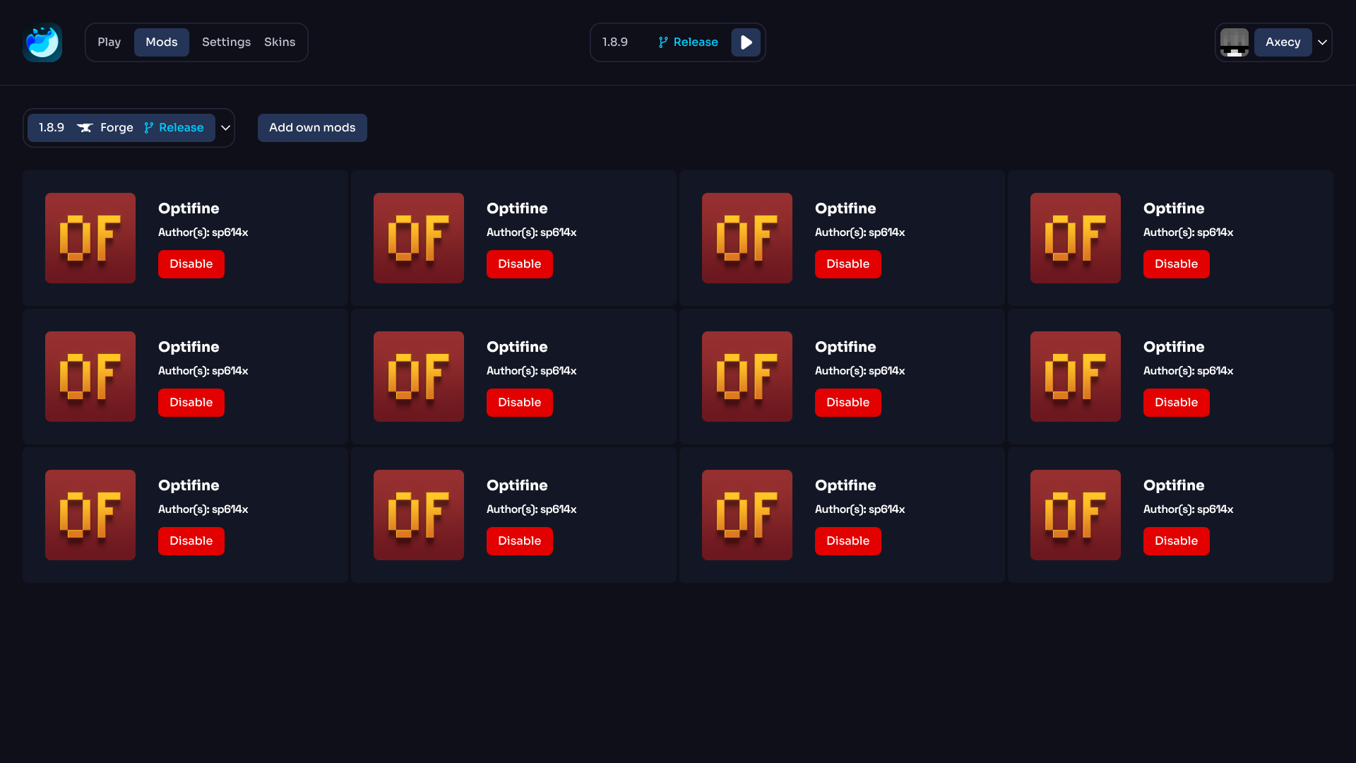Click Optifine icon in first row, second card

click(x=419, y=238)
